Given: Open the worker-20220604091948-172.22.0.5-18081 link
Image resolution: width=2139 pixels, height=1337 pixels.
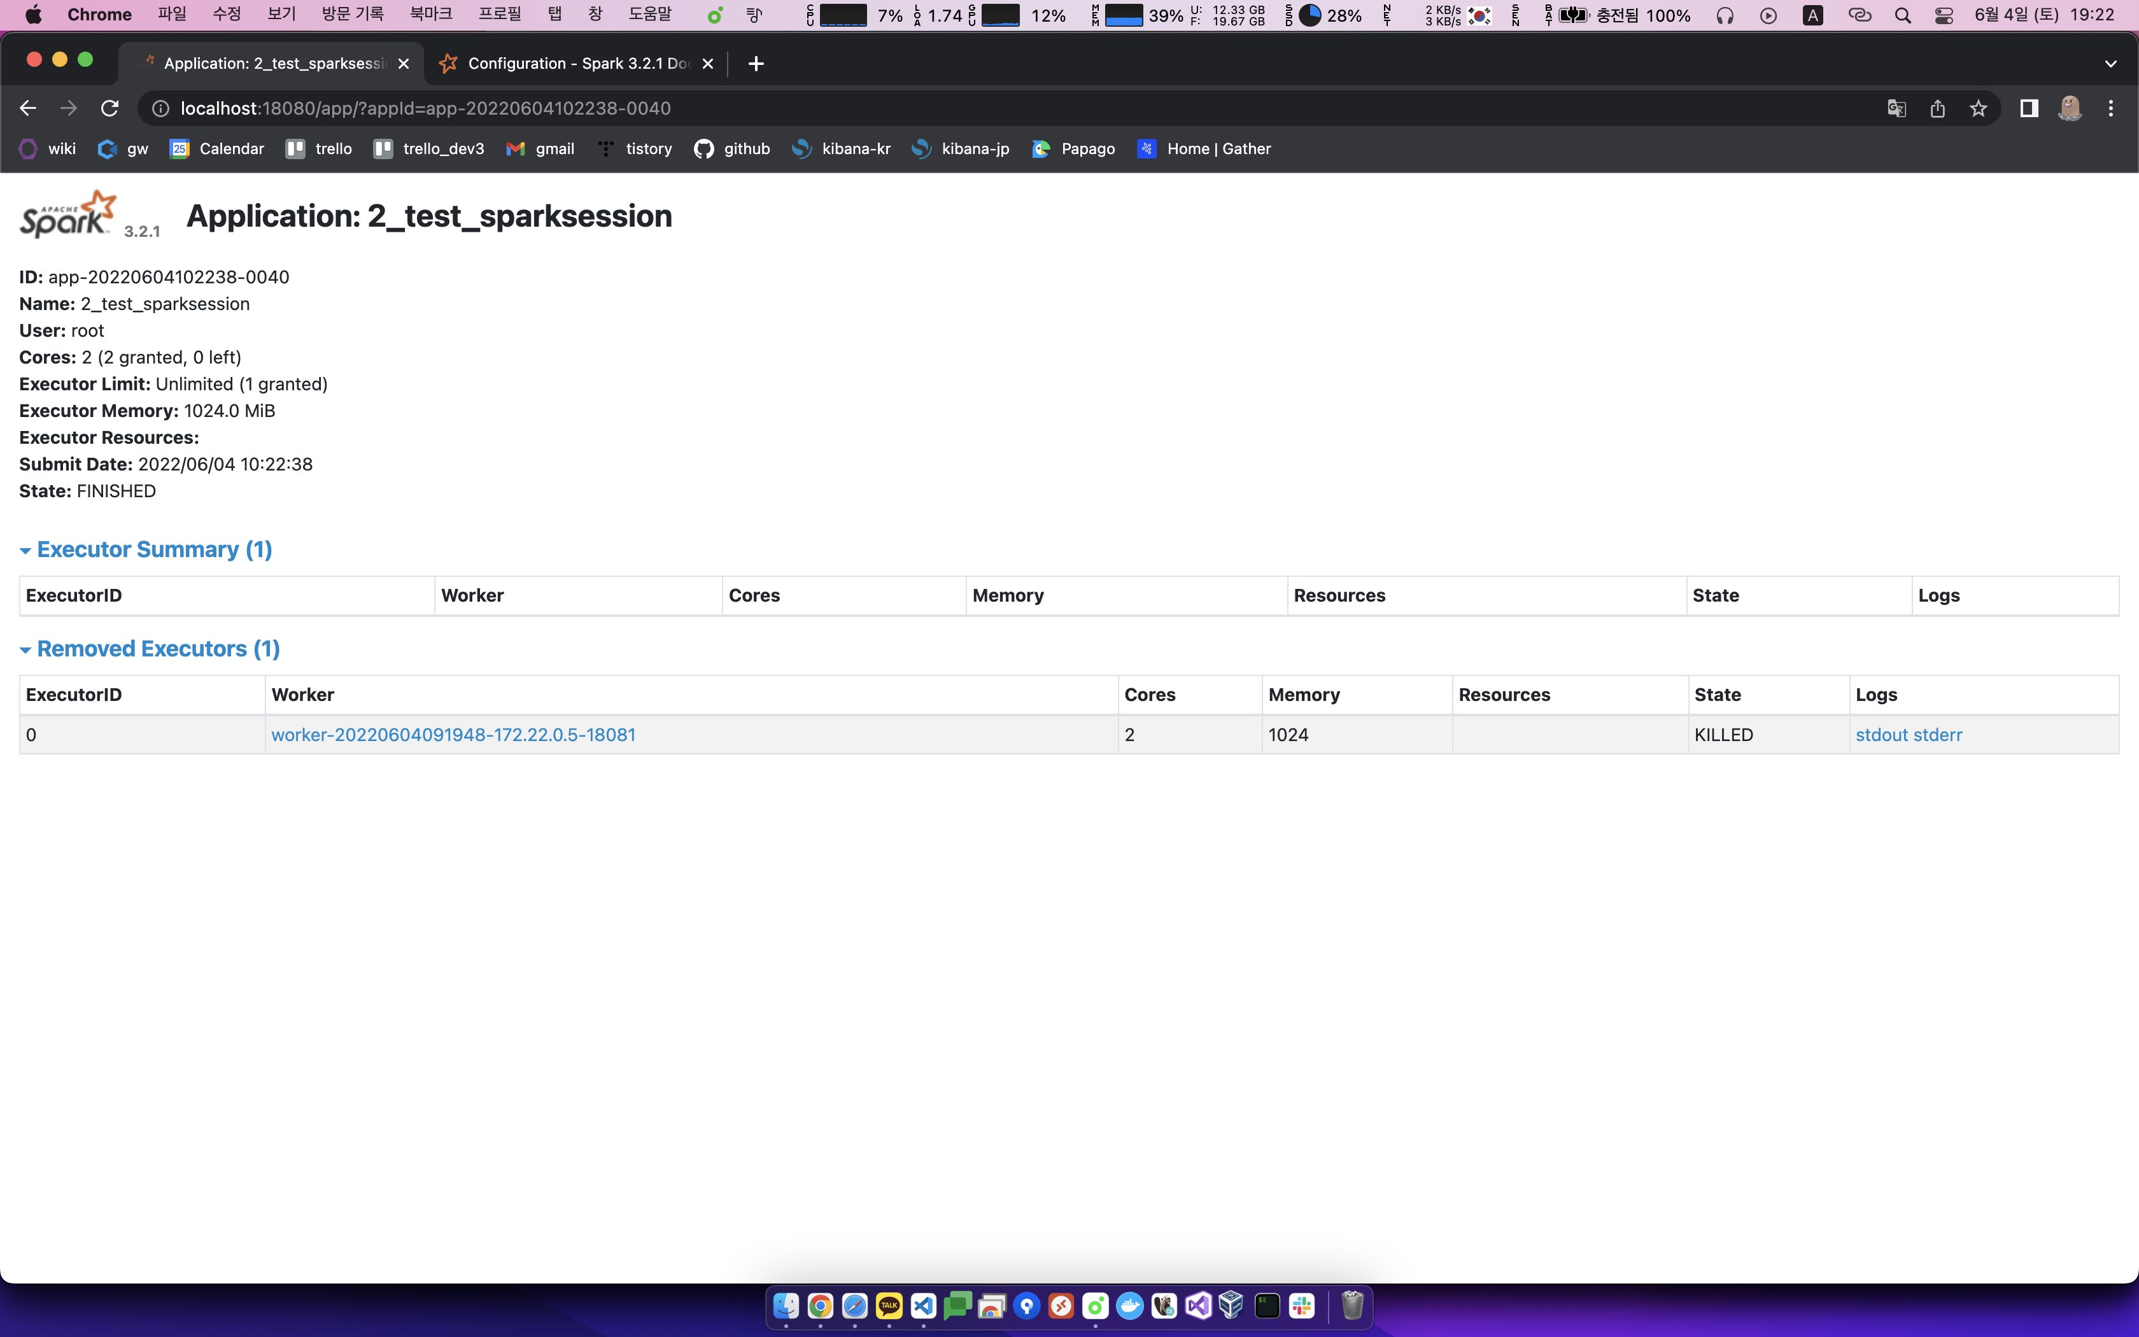Looking at the screenshot, I should tap(453, 735).
